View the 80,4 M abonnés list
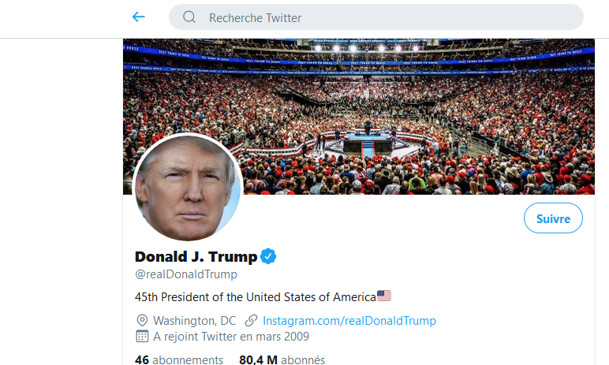 pos(282,359)
